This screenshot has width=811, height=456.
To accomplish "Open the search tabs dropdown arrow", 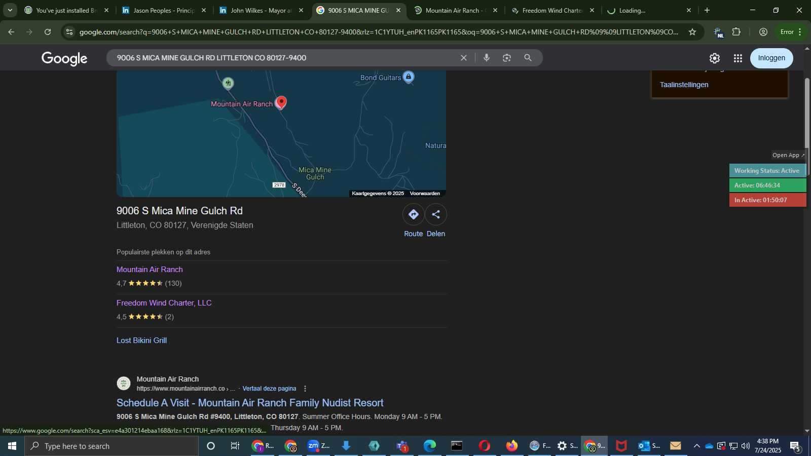I will click(x=10, y=10).
